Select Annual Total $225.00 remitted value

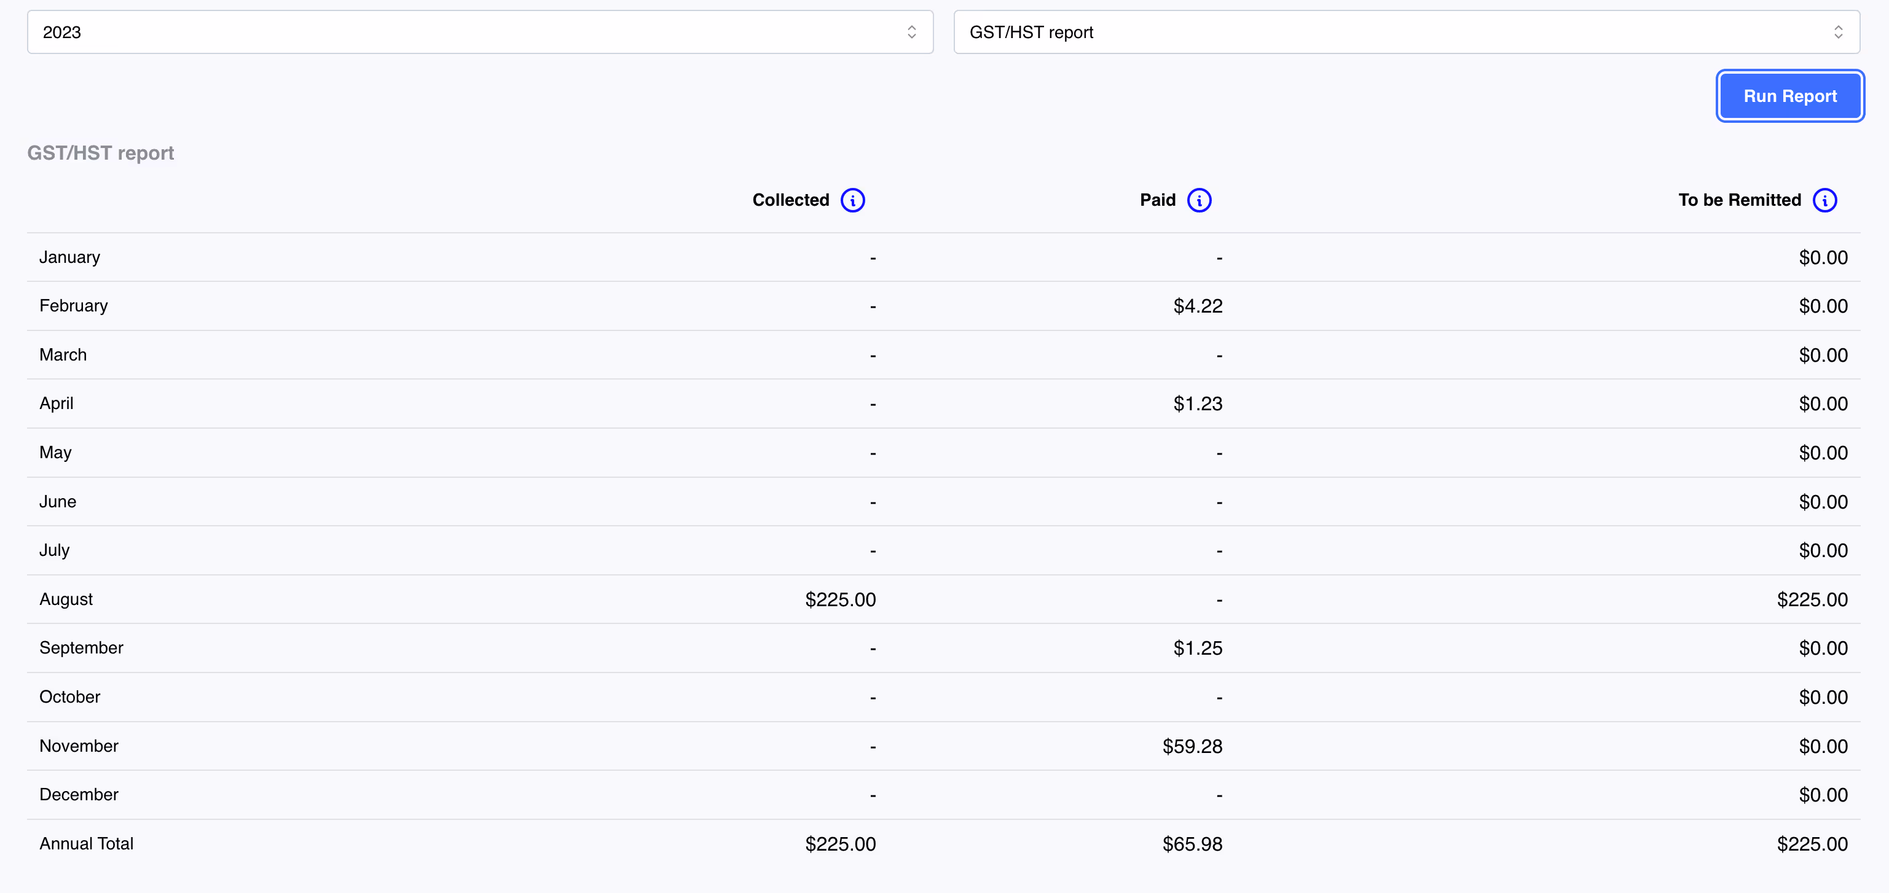coord(1812,844)
